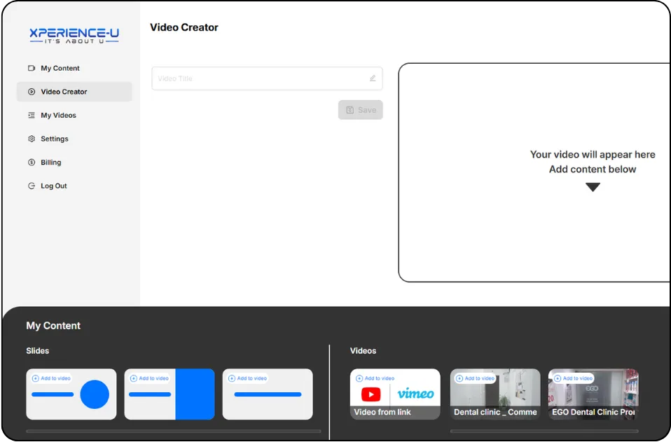Select the Dental clinic video thumbnail

point(495,394)
